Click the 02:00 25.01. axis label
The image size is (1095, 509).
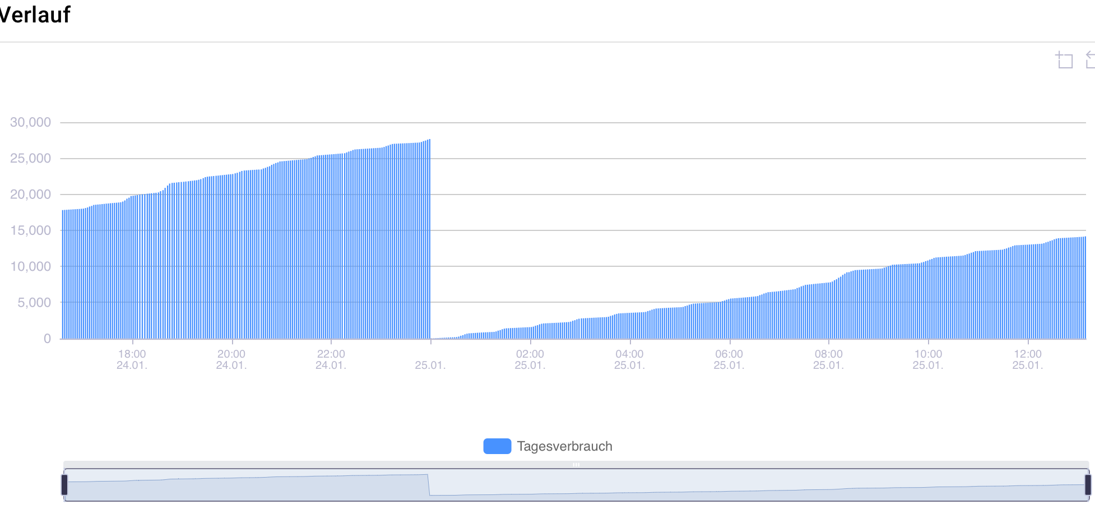[x=530, y=359]
